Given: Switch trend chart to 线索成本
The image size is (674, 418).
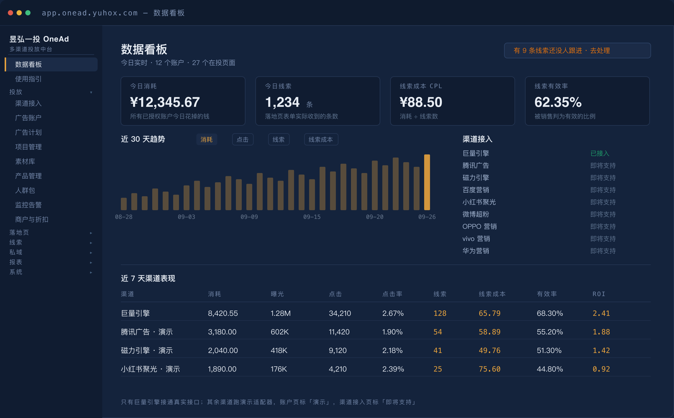Looking at the screenshot, I should coord(321,139).
